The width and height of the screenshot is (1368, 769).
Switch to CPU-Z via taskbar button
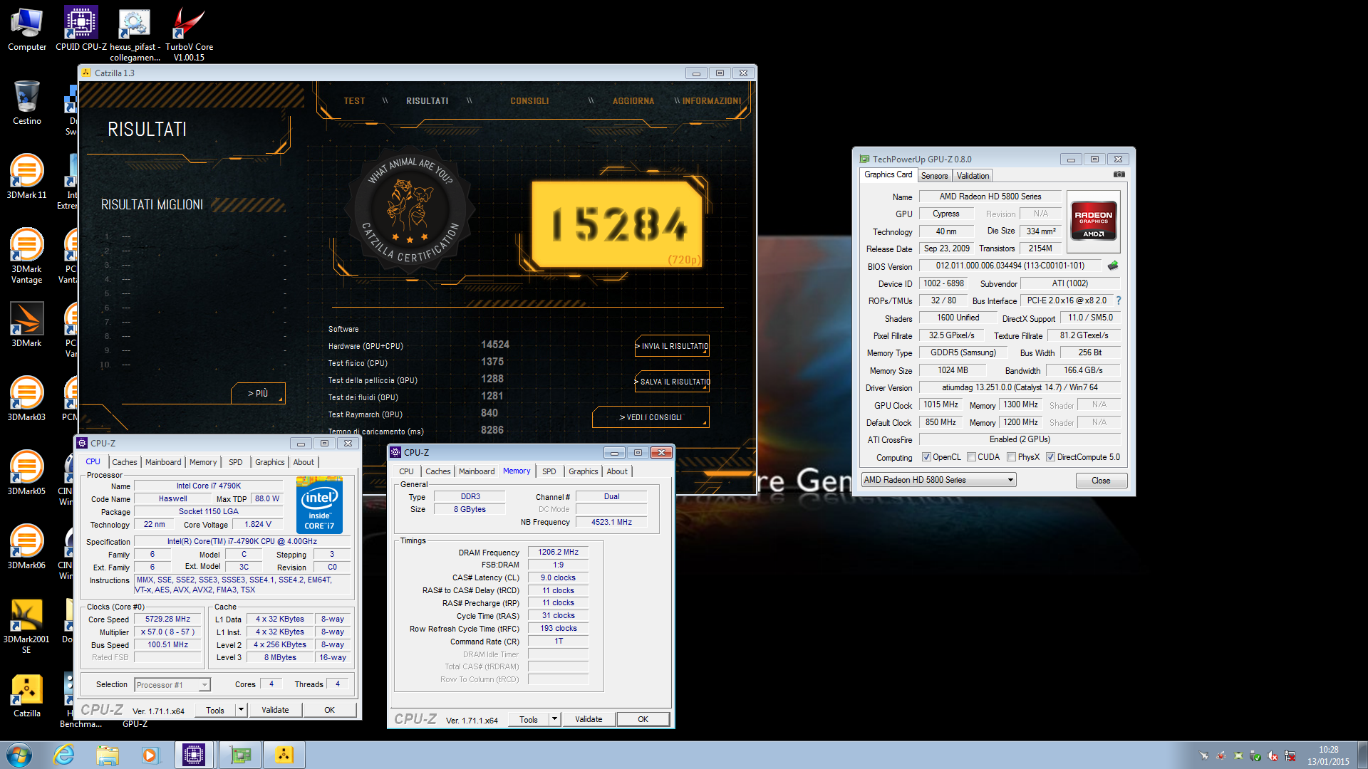(194, 755)
